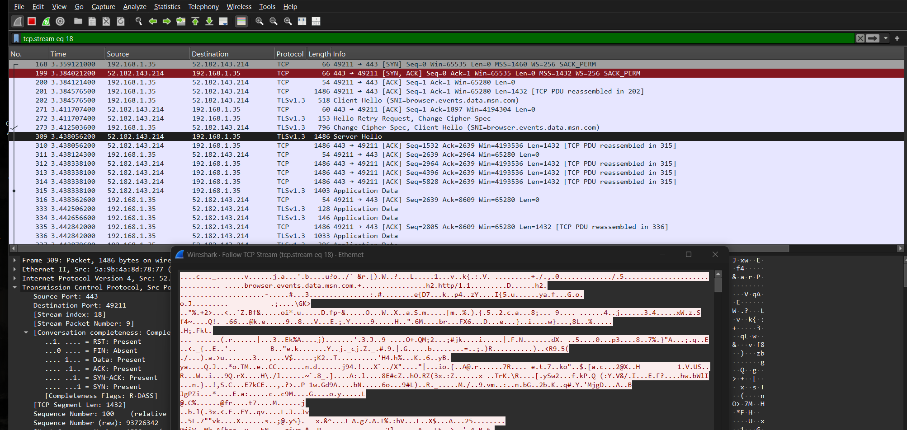This screenshot has height=430, width=907.
Task: Click Go to specified packet icon
Action: (x=181, y=21)
